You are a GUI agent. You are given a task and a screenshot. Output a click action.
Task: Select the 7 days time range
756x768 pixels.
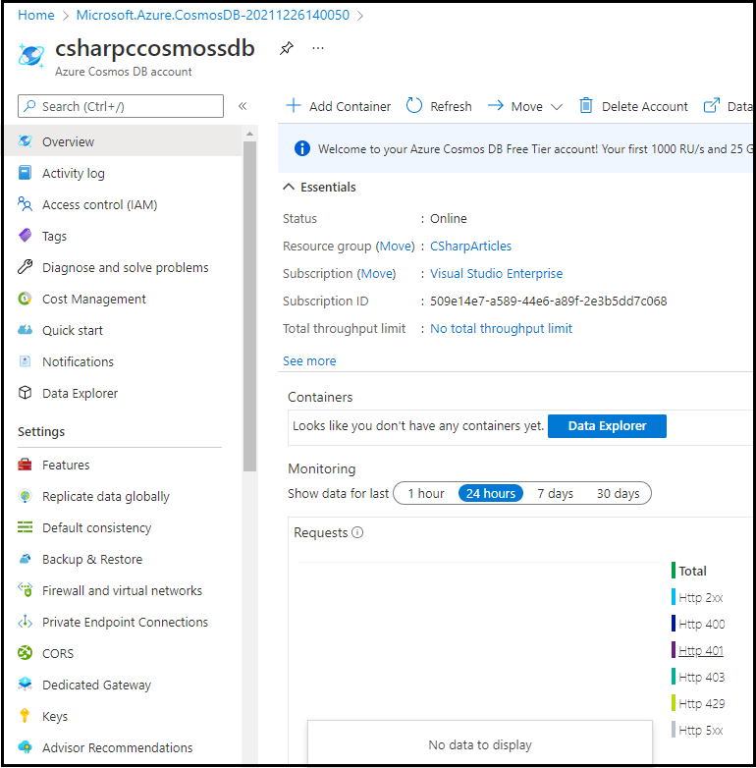(x=555, y=493)
